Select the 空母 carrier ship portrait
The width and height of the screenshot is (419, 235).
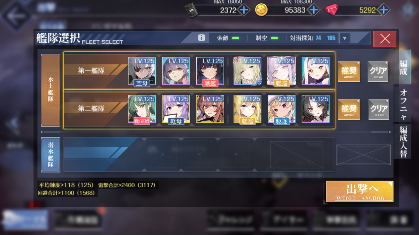click(142, 71)
